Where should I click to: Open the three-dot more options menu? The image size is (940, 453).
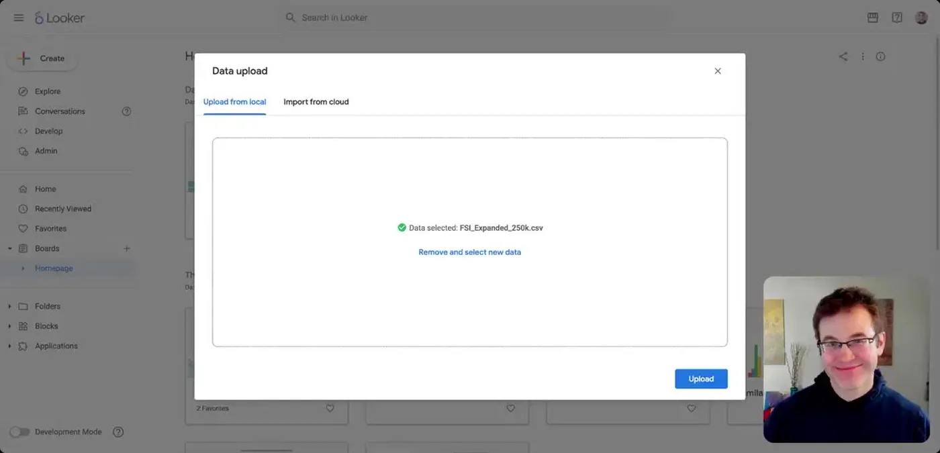coord(863,56)
